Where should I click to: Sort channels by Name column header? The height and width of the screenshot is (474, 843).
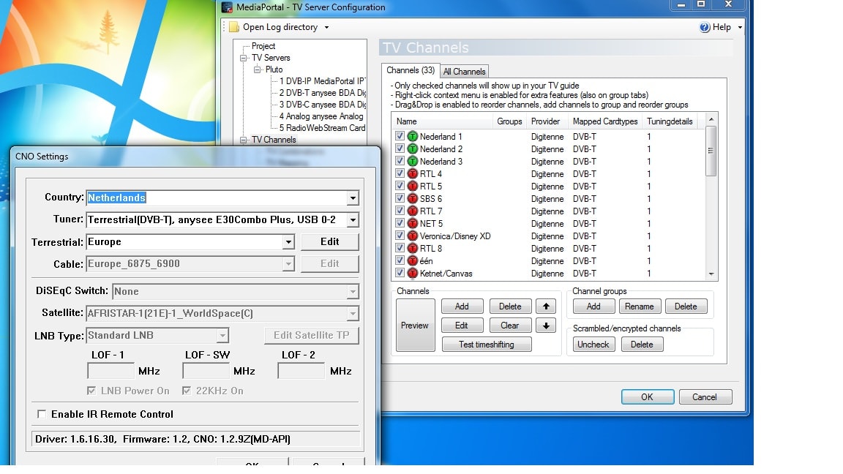(x=442, y=121)
